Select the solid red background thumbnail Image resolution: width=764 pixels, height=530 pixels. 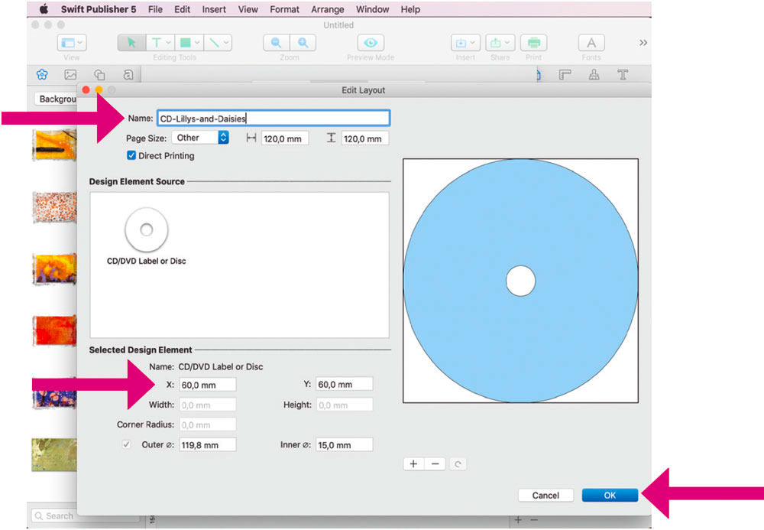(x=54, y=330)
